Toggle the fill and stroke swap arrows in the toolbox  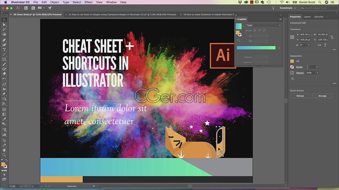point(6,160)
